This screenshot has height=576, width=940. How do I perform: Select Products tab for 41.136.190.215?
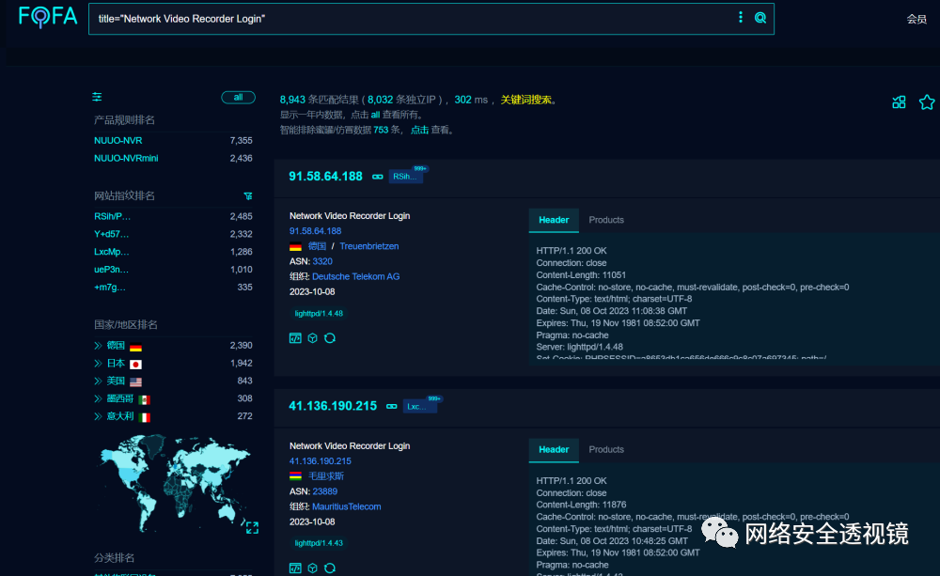[x=606, y=449]
